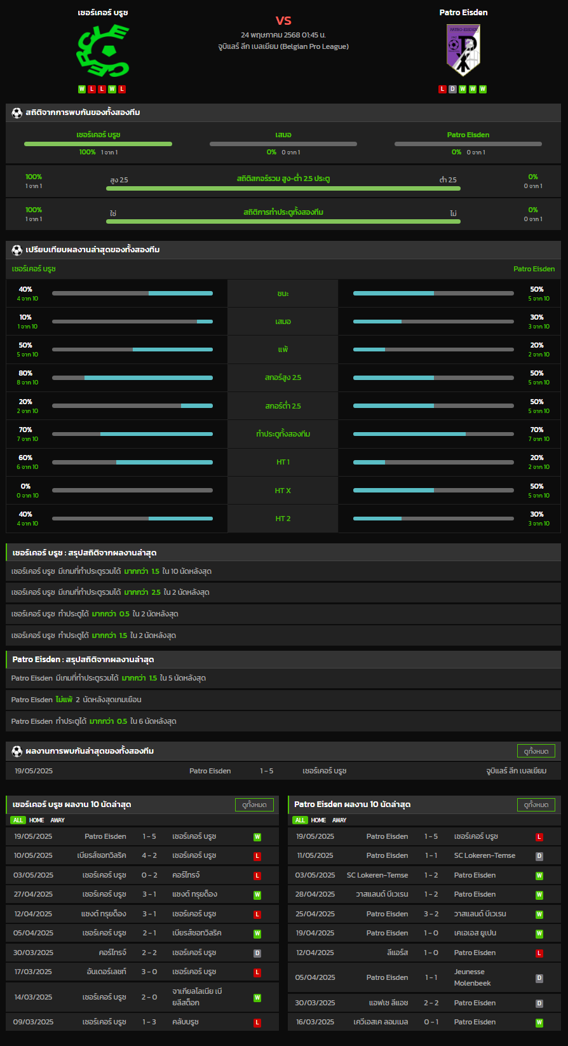Click the both-teams-to-score yes/no statistic bar
Image resolution: width=568 pixels, height=1046 pixels.
(x=283, y=221)
